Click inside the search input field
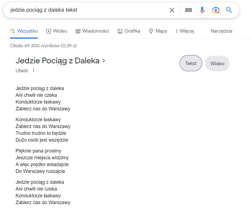This screenshot has height=209, width=251. (86, 10)
